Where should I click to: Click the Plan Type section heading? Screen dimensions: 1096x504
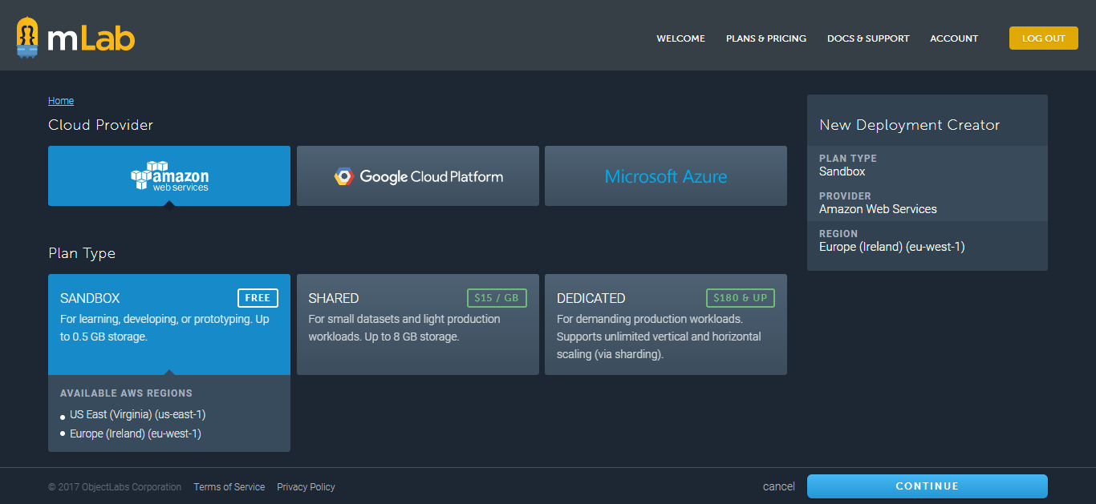[82, 253]
